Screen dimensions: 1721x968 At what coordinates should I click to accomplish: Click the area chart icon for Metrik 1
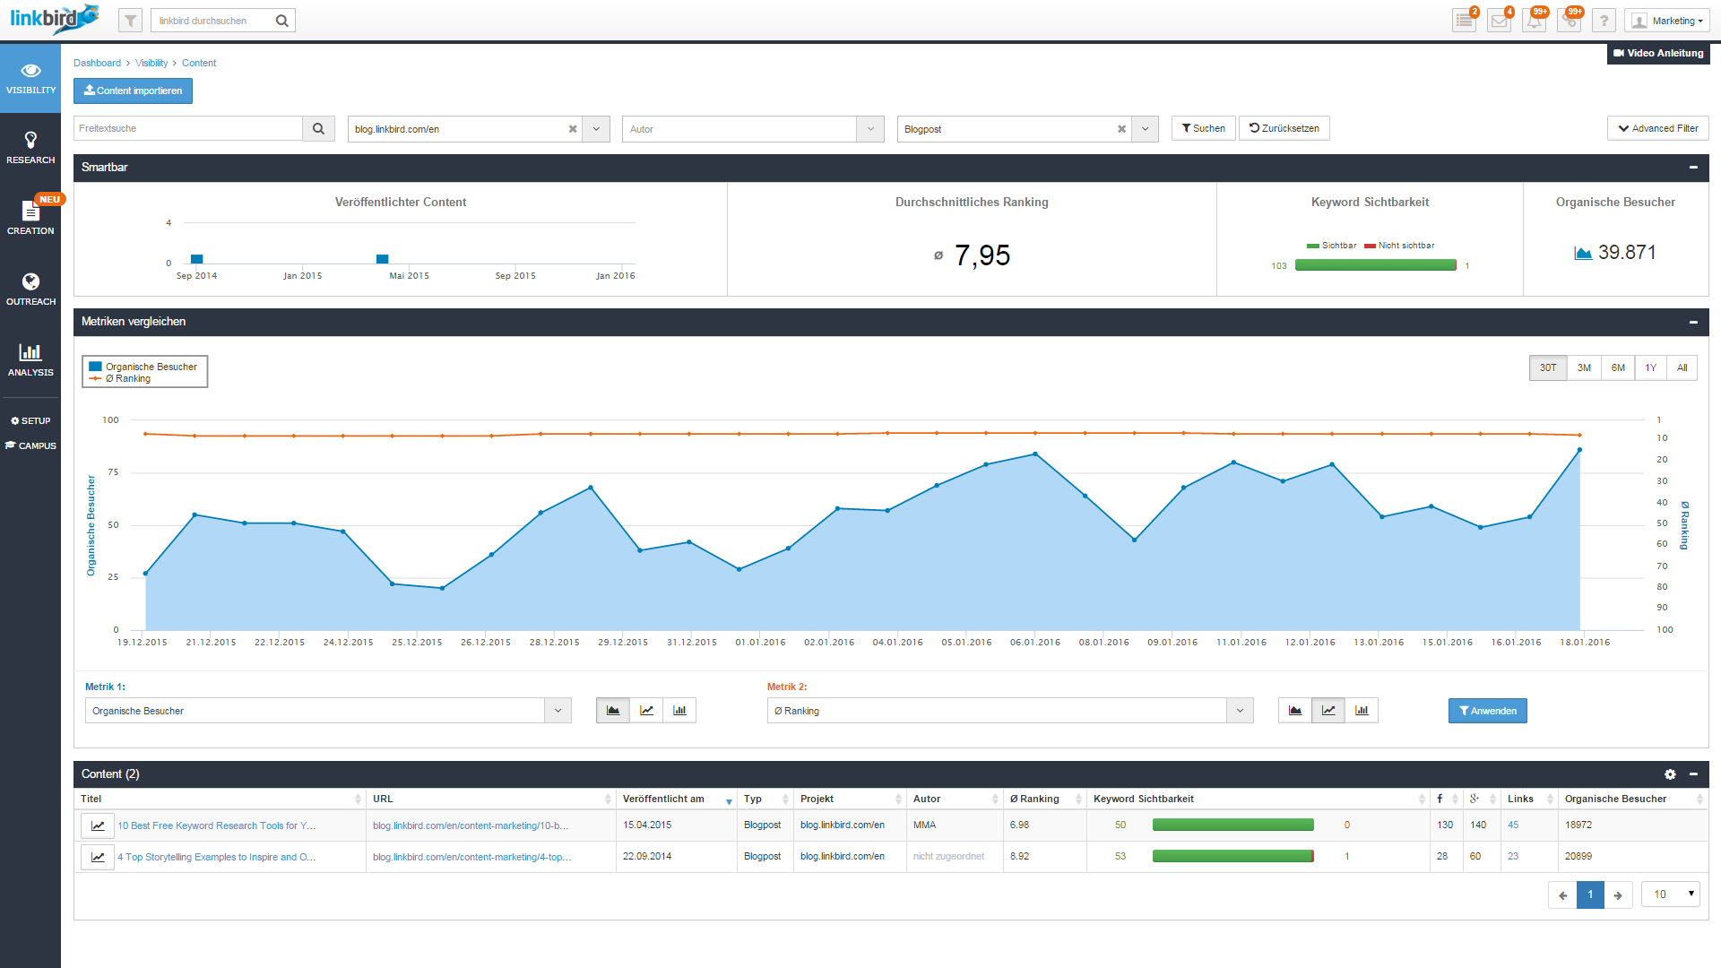pos(613,711)
